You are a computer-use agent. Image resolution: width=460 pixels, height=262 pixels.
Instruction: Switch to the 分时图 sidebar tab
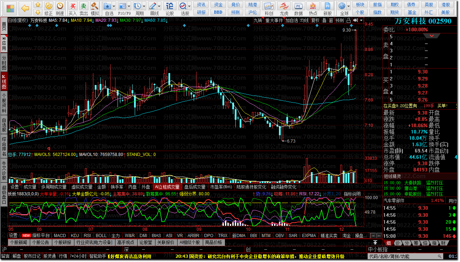pos(4,63)
